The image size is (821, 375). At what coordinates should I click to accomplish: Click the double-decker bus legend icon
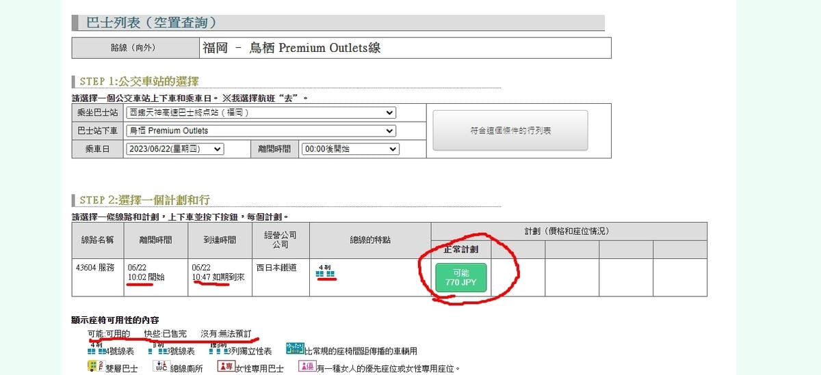(x=96, y=366)
